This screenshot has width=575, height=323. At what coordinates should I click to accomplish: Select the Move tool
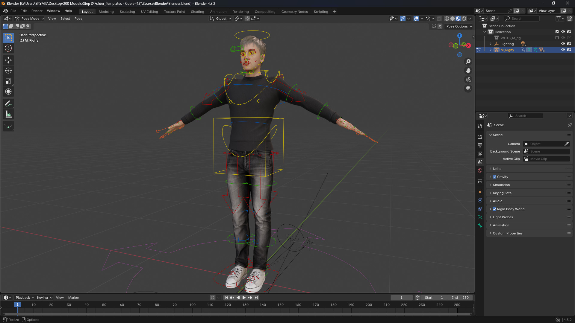8,60
